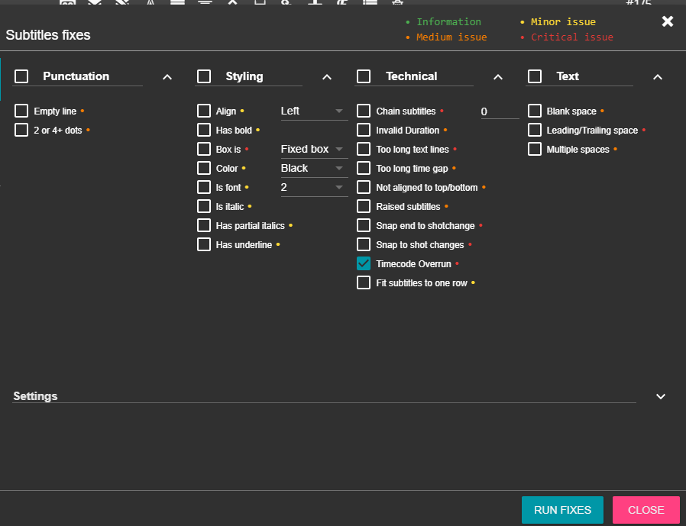
Task: Enable the Multiple spaces checkbox
Action: tap(535, 150)
